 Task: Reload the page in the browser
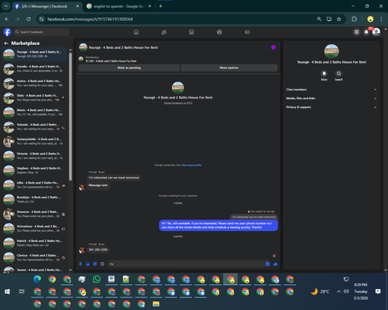(x=29, y=19)
